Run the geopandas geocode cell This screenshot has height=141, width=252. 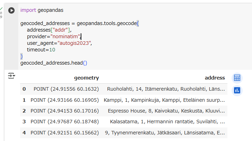point(11,10)
